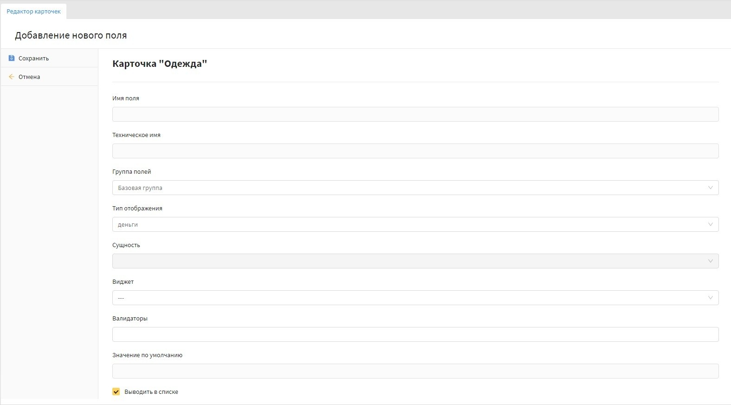Click the floppy disk Save icon
The height and width of the screenshot is (405, 731).
[x=12, y=58]
